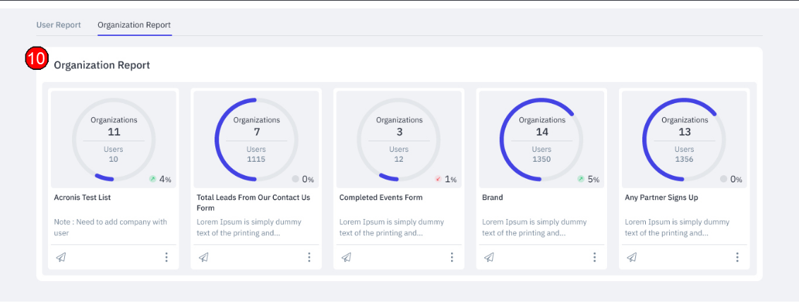Open the Acronis Test List title
The width and height of the screenshot is (799, 308).
[83, 198]
